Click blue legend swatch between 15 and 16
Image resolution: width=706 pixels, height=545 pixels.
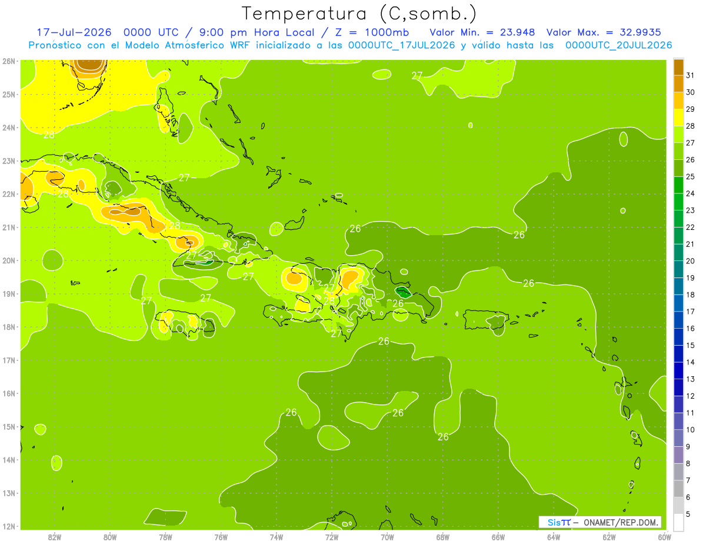click(x=678, y=337)
